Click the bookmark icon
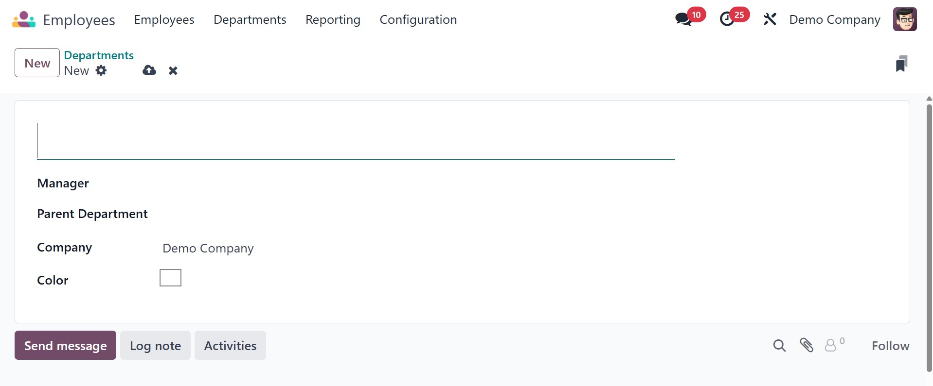Viewport: 933px width, 386px height. click(901, 64)
